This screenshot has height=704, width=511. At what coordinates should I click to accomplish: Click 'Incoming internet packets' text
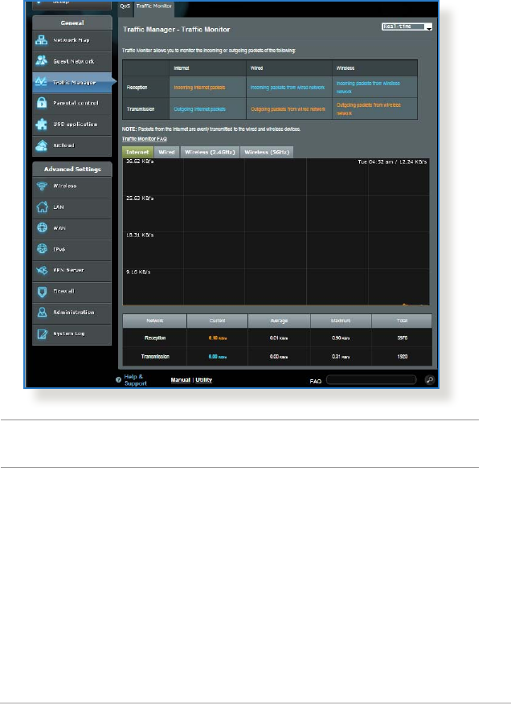point(199,88)
